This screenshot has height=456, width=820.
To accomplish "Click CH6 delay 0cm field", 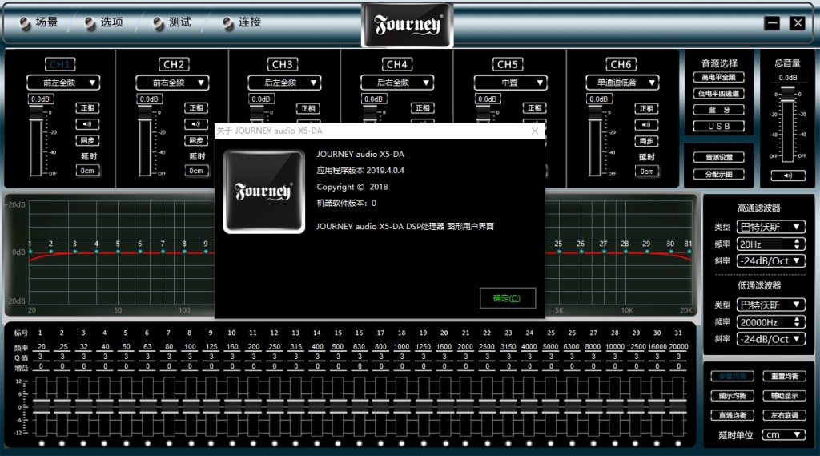I will (x=646, y=172).
